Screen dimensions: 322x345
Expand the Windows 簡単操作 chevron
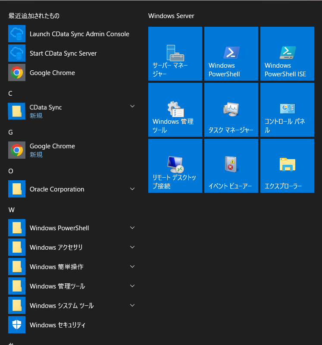coord(132,267)
